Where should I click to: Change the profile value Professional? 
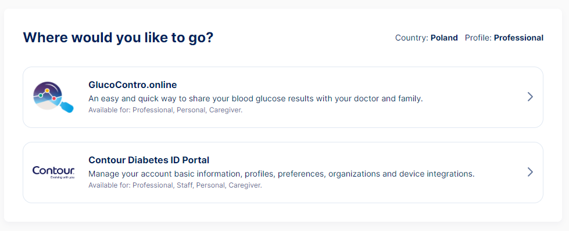click(x=518, y=38)
